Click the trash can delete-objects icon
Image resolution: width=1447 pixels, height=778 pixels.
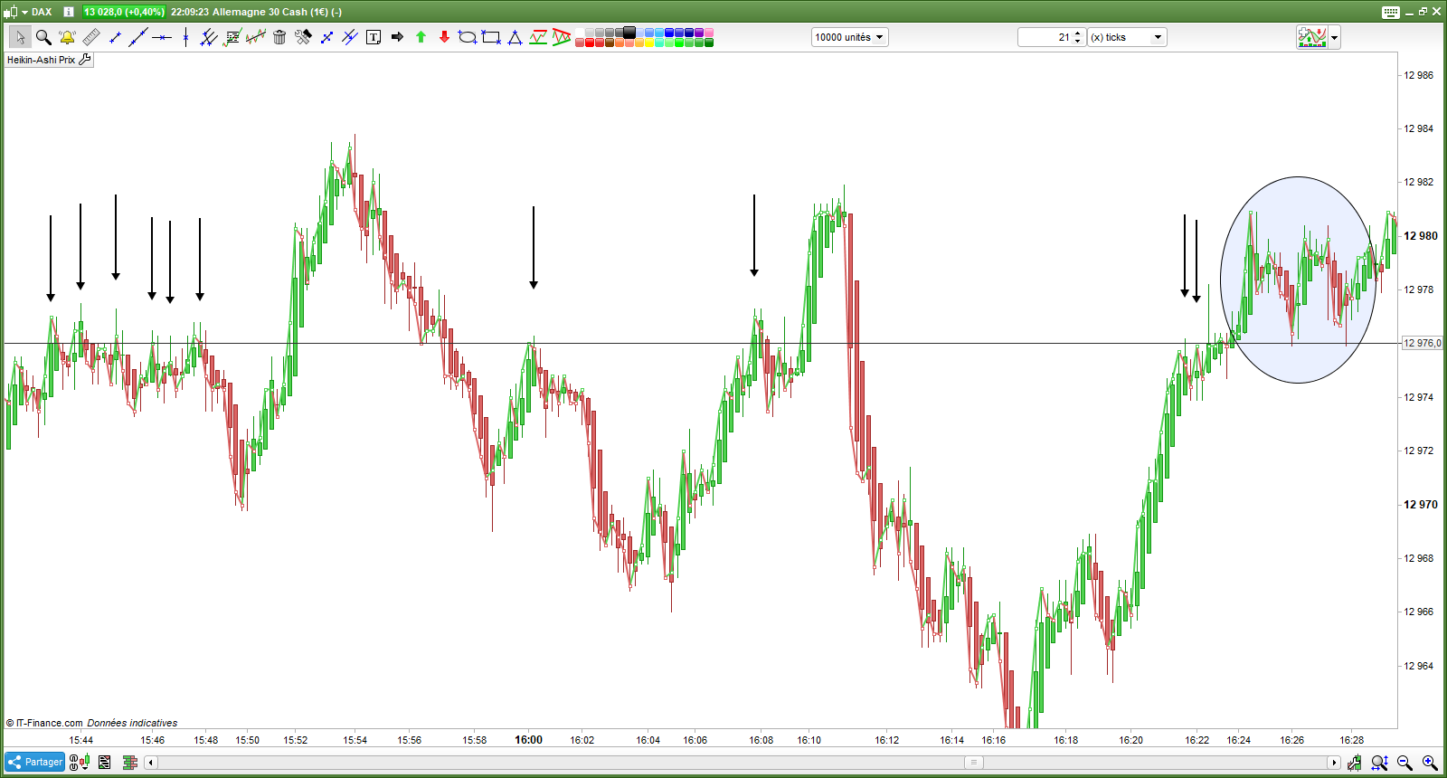pyautogui.click(x=279, y=37)
